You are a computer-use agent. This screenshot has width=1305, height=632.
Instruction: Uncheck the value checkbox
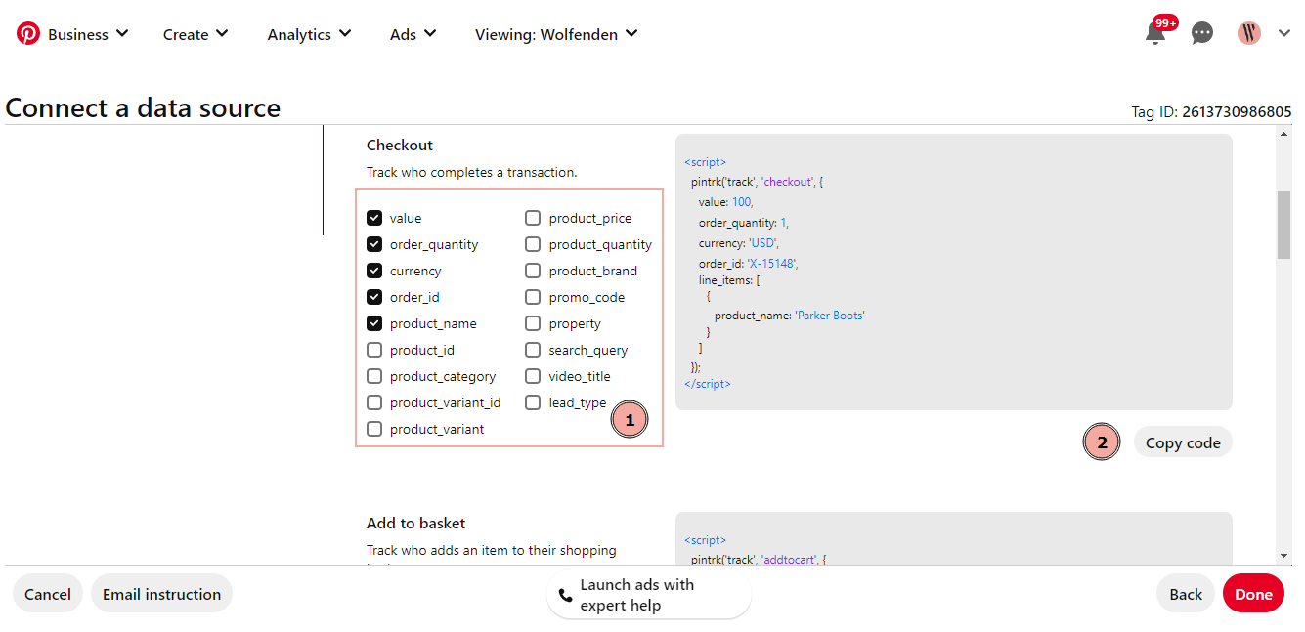tap(374, 218)
